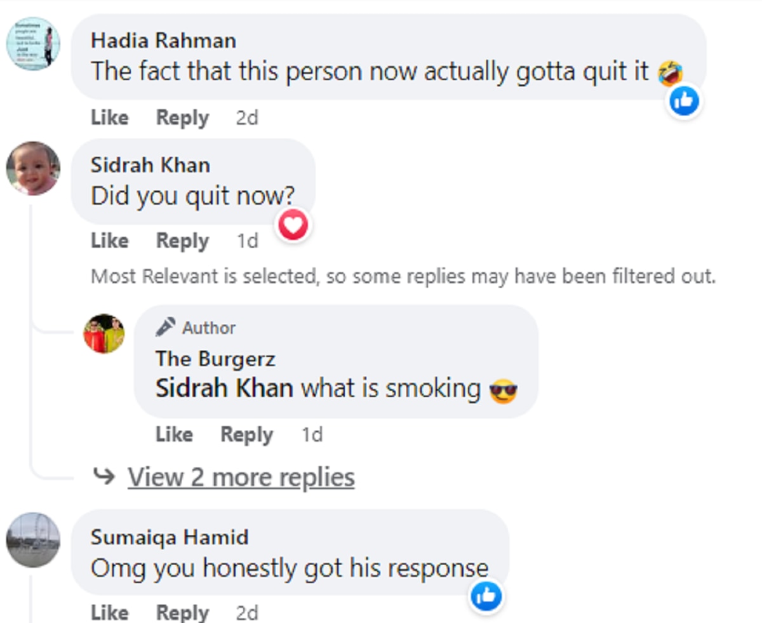The width and height of the screenshot is (762, 623).
Task: Open Hadia Rahman's profile picture
Action: click(33, 43)
